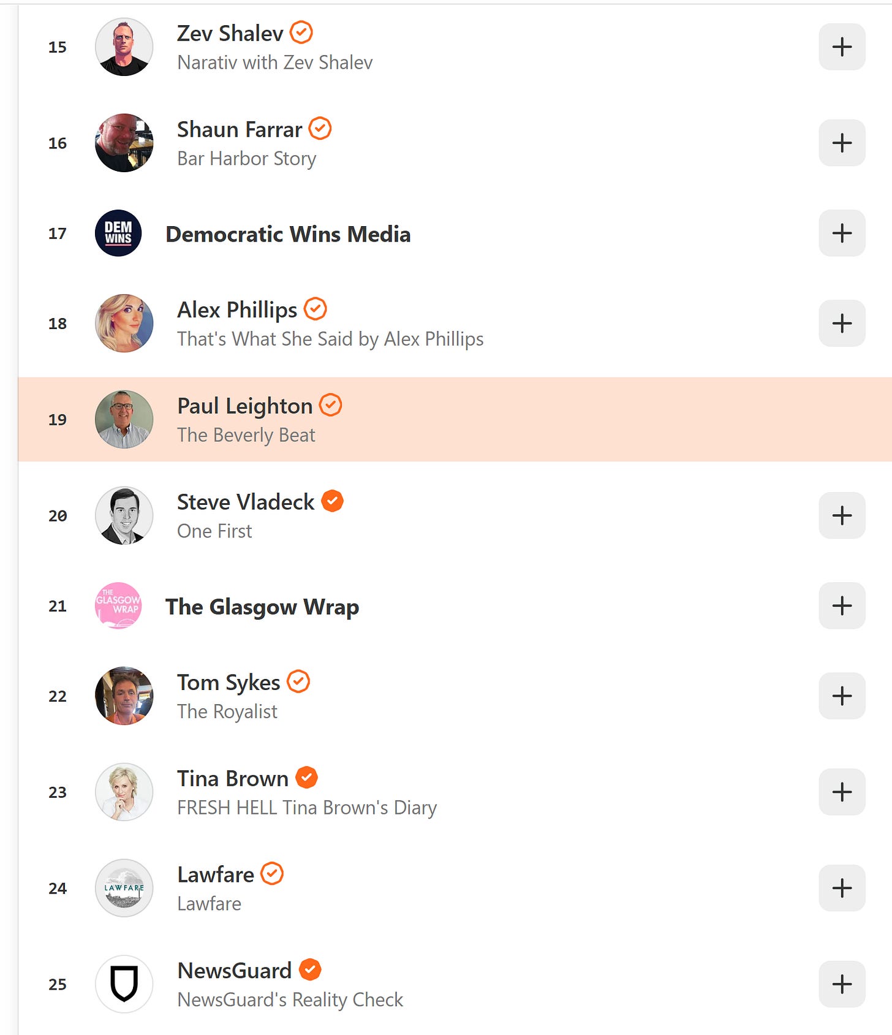Open Bar Harbor Story publication
Screen dimensions: 892x1035
(247, 158)
